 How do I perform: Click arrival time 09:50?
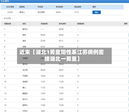click(43, 70)
